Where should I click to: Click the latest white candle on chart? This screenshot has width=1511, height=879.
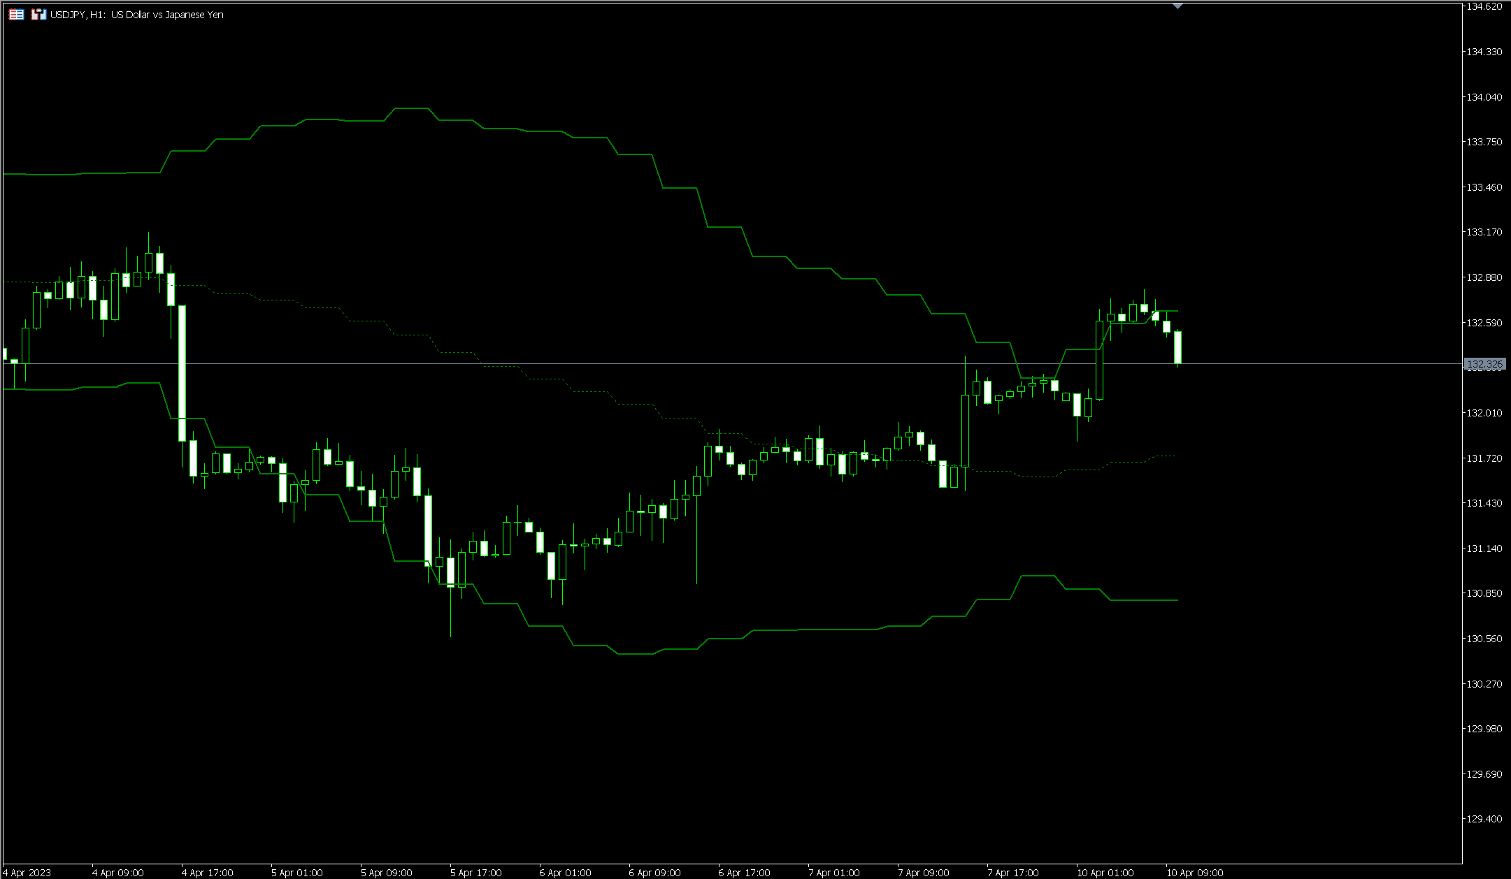click(1177, 347)
